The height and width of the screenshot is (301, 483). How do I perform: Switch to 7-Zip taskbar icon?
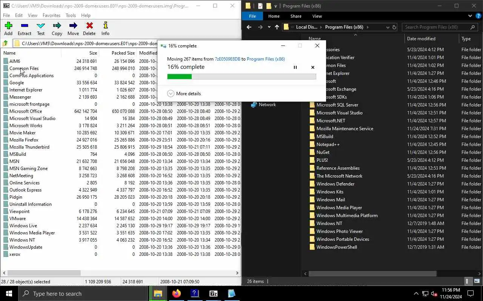click(x=213, y=293)
